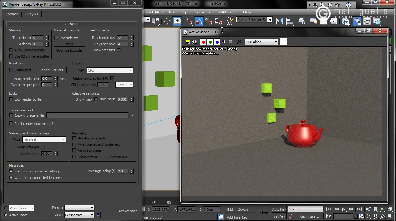Viewport: 396px width, 221px height.
Task: Open the Stereo Type Disabled dropdown
Action: coord(44,140)
